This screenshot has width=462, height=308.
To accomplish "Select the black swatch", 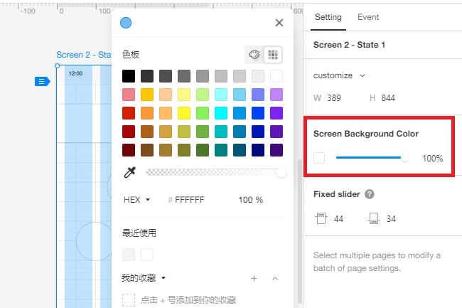I will tap(129, 76).
